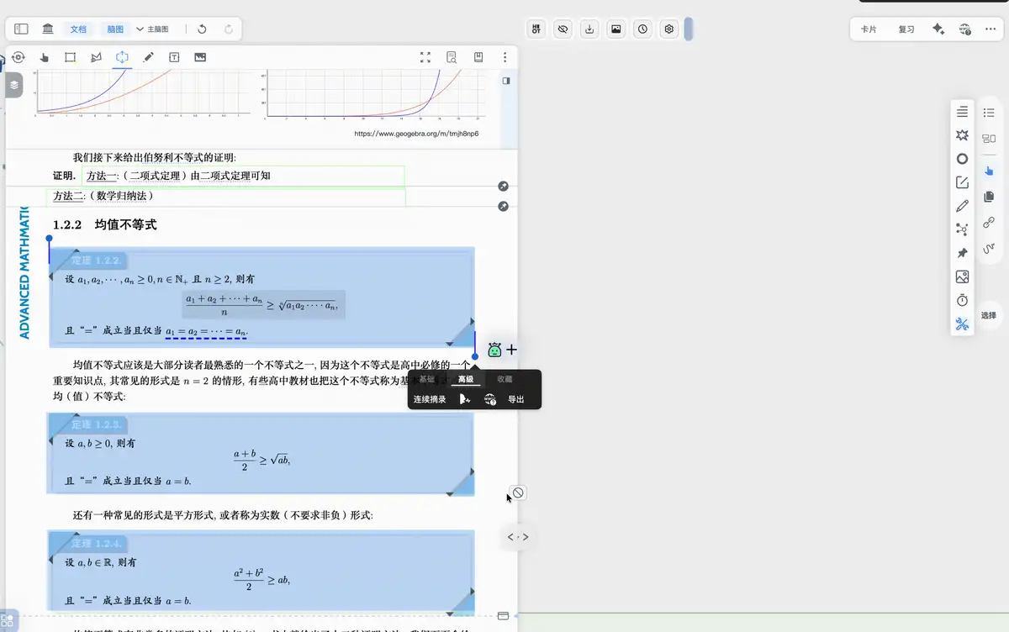Select the text box tool
Viewport: 1009px width, 632px height.
click(174, 57)
